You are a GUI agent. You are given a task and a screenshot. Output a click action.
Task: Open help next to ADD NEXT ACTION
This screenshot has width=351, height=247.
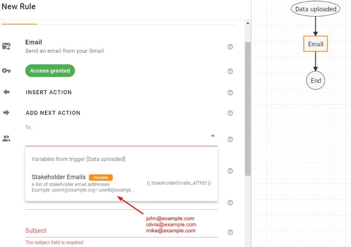[230, 113]
